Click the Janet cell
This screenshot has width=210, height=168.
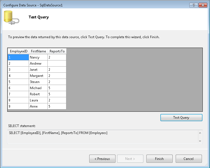tap(38, 70)
